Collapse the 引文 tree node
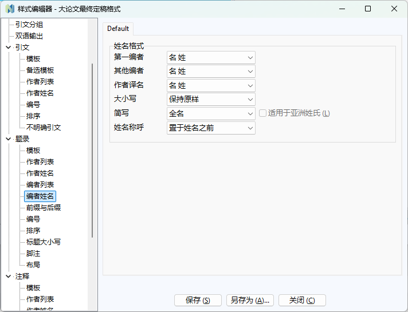 (x=9, y=48)
